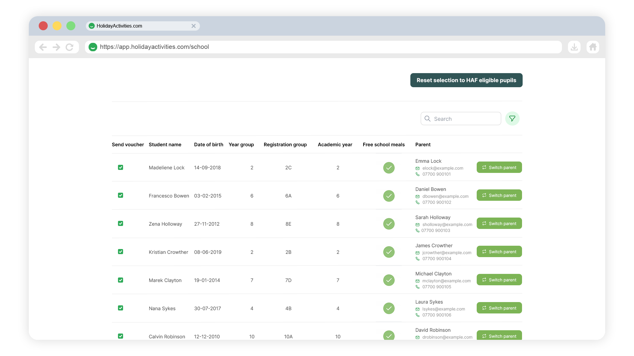Click the email icon beside dbowen@example.com

[417, 197]
